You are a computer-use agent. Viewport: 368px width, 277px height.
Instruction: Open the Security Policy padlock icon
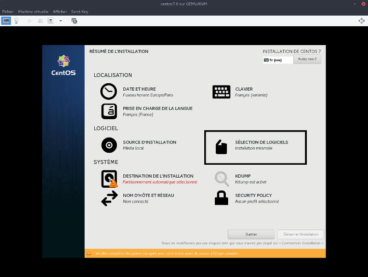click(x=221, y=198)
